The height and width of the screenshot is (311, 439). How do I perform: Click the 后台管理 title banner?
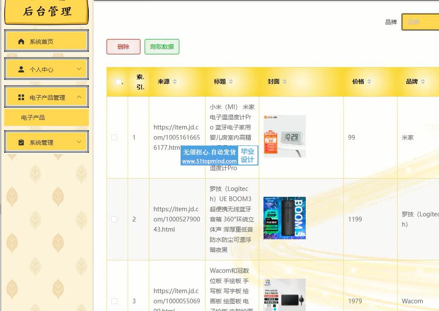[47, 12]
